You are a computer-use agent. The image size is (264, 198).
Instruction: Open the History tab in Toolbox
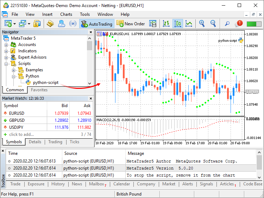pos(58,184)
